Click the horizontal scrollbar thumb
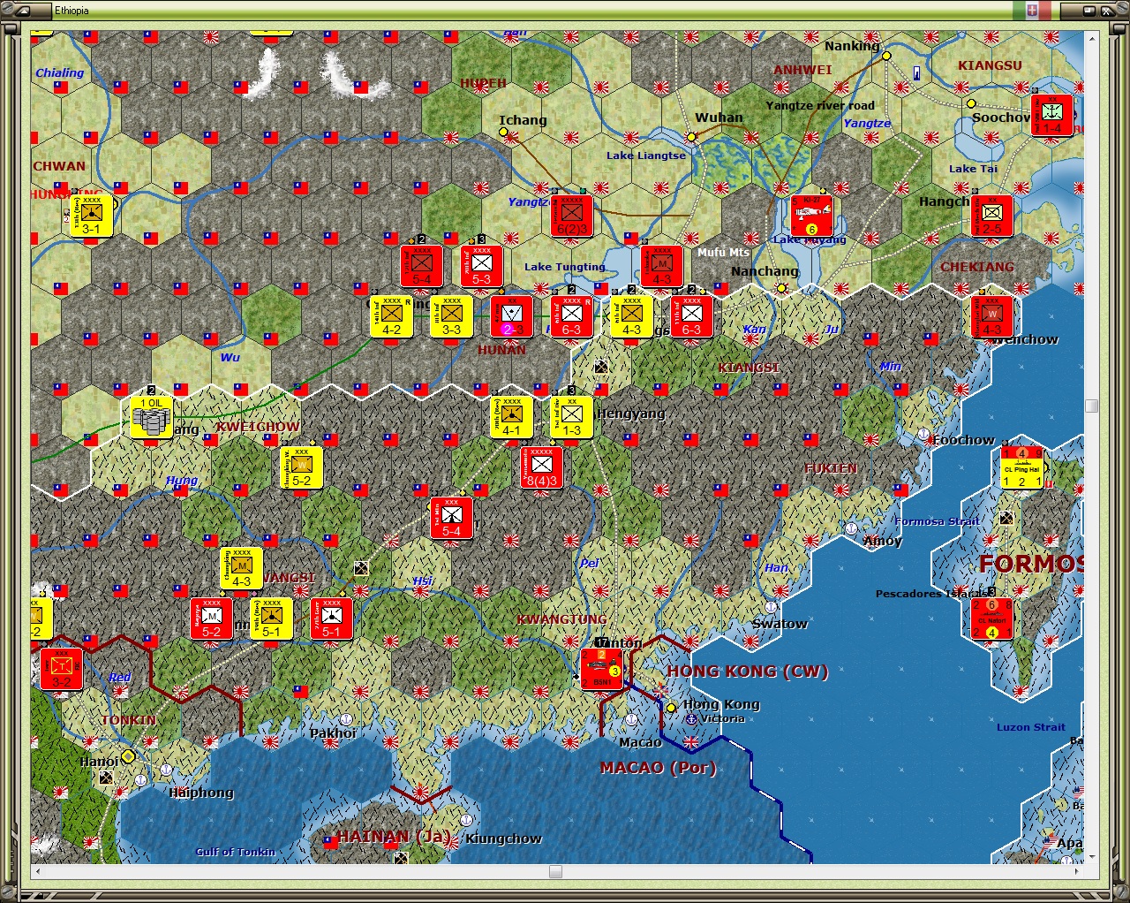 point(555,871)
